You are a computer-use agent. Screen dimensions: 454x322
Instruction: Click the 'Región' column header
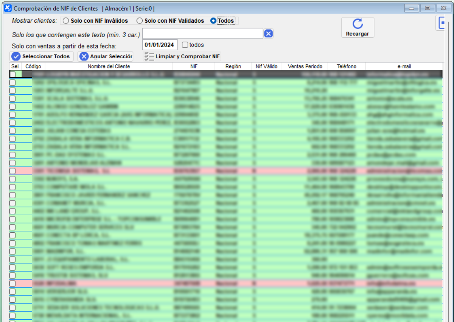pos(233,66)
